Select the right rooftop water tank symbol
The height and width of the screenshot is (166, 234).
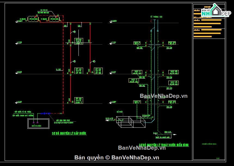click(x=54, y=19)
